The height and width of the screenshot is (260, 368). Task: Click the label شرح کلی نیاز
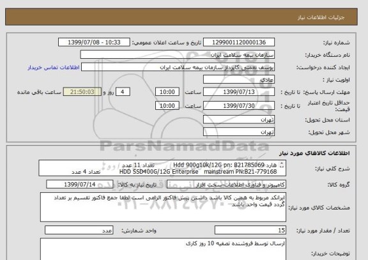pyautogui.click(x=332, y=169)
